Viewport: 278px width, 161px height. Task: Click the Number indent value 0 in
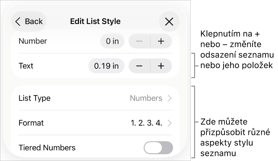click(x=112, y=41)
